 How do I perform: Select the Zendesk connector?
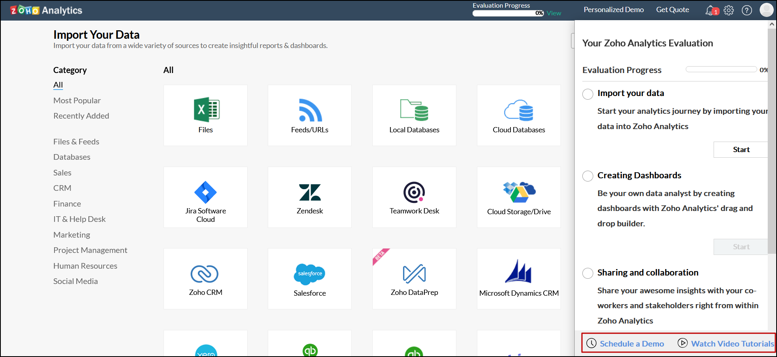click(x=310, y=197)
